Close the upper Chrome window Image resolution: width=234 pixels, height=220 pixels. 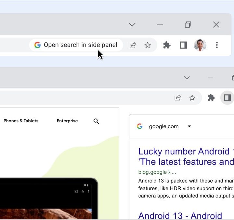tap(216, 24)
